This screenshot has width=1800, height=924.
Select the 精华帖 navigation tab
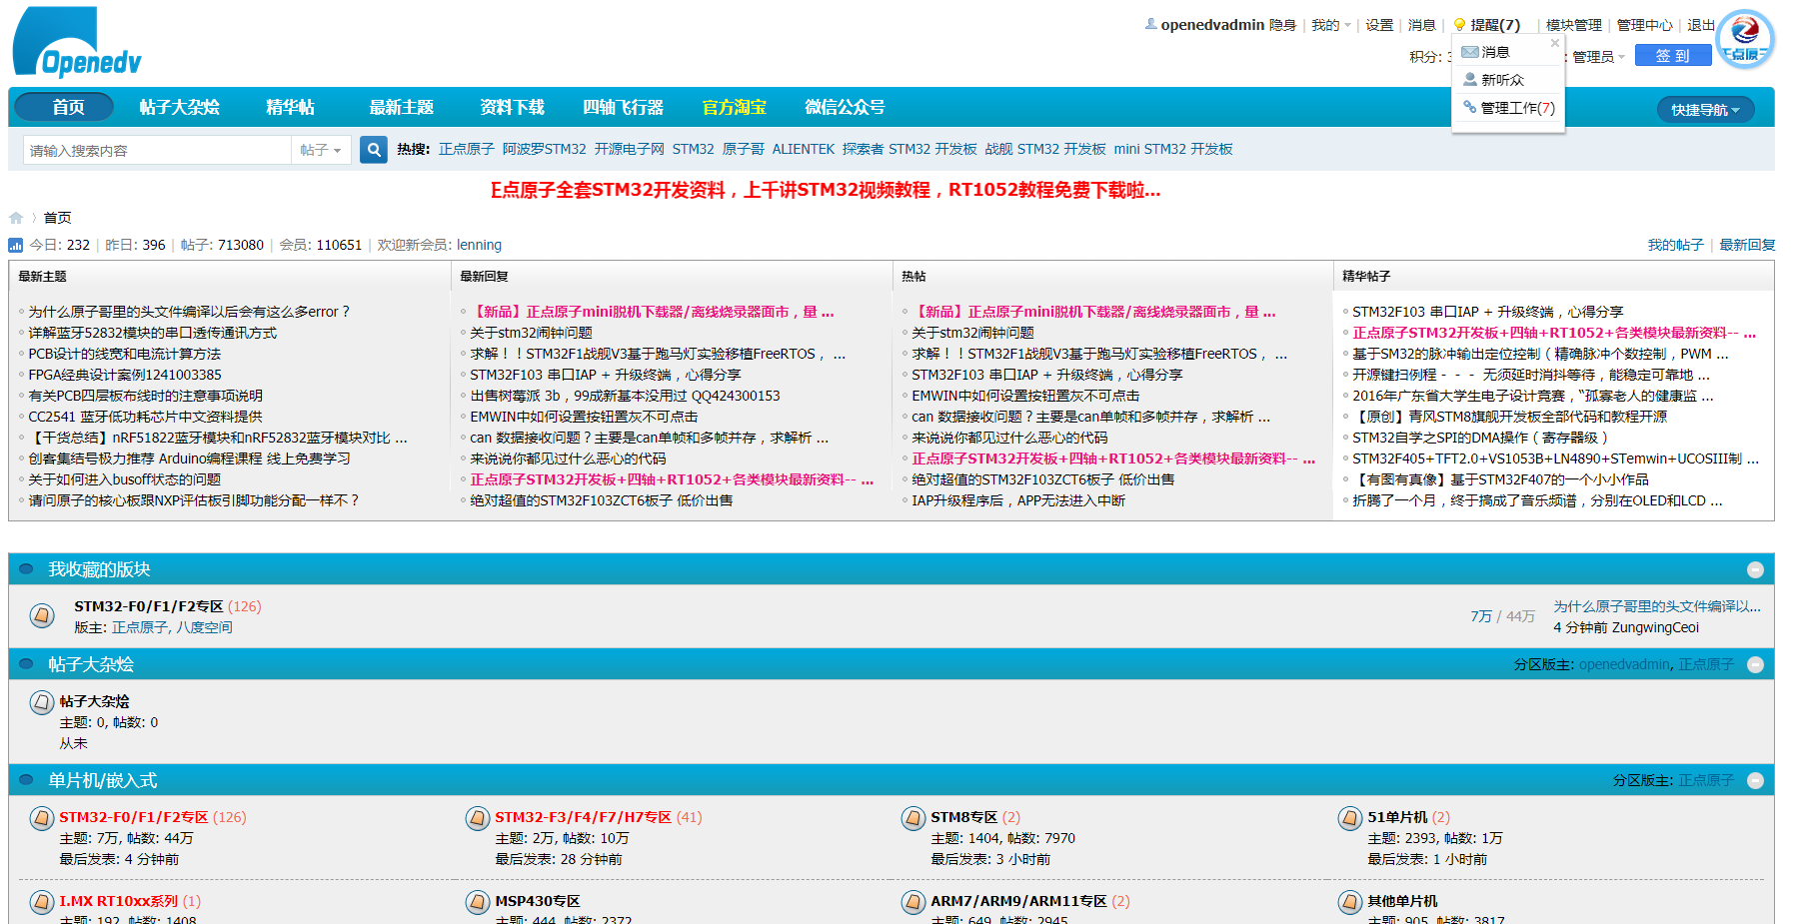pyautogui.click(x=290, y=107)
